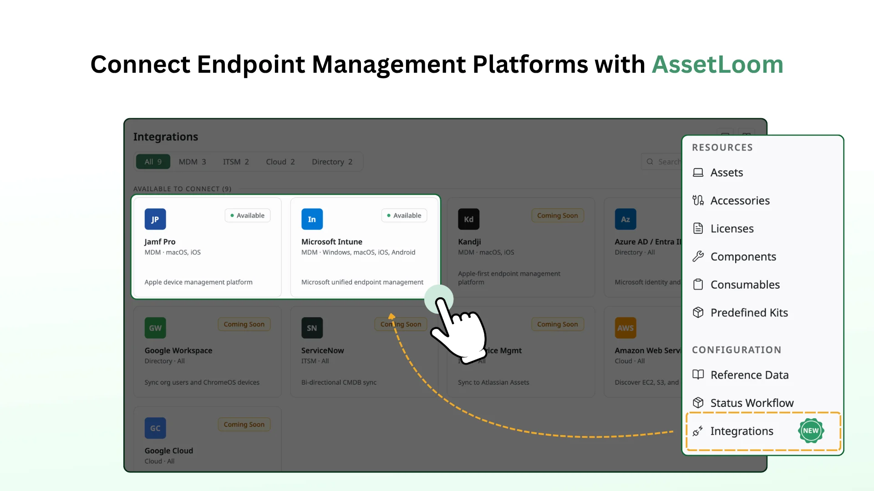The width and height of the screenshot is (874, 491).
Task: Open Assets laptop icon in sidebar
Action: (698, 173)
